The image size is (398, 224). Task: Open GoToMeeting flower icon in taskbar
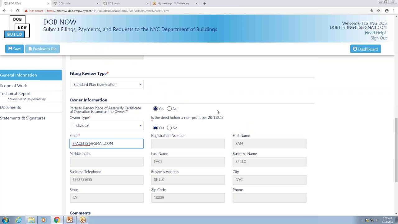(83, 220)
